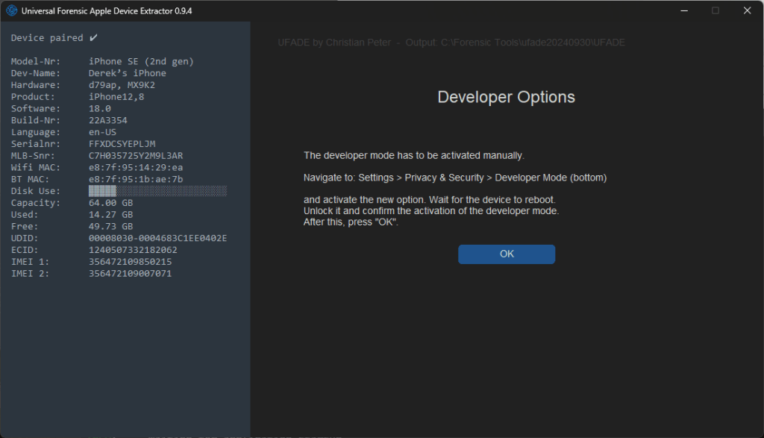Click the UDID value 00008030-0004683C1EE0402E

point(157,238)
